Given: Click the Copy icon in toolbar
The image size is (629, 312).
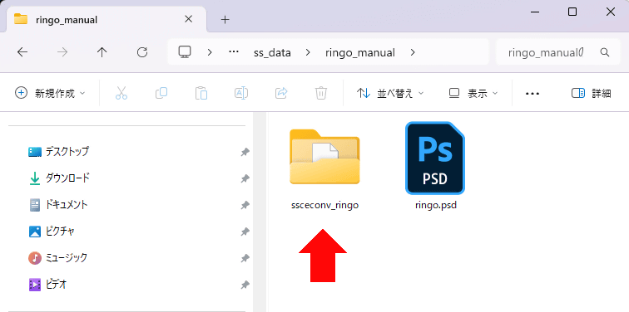Looking at the screenshot, I should pos(161,93).
